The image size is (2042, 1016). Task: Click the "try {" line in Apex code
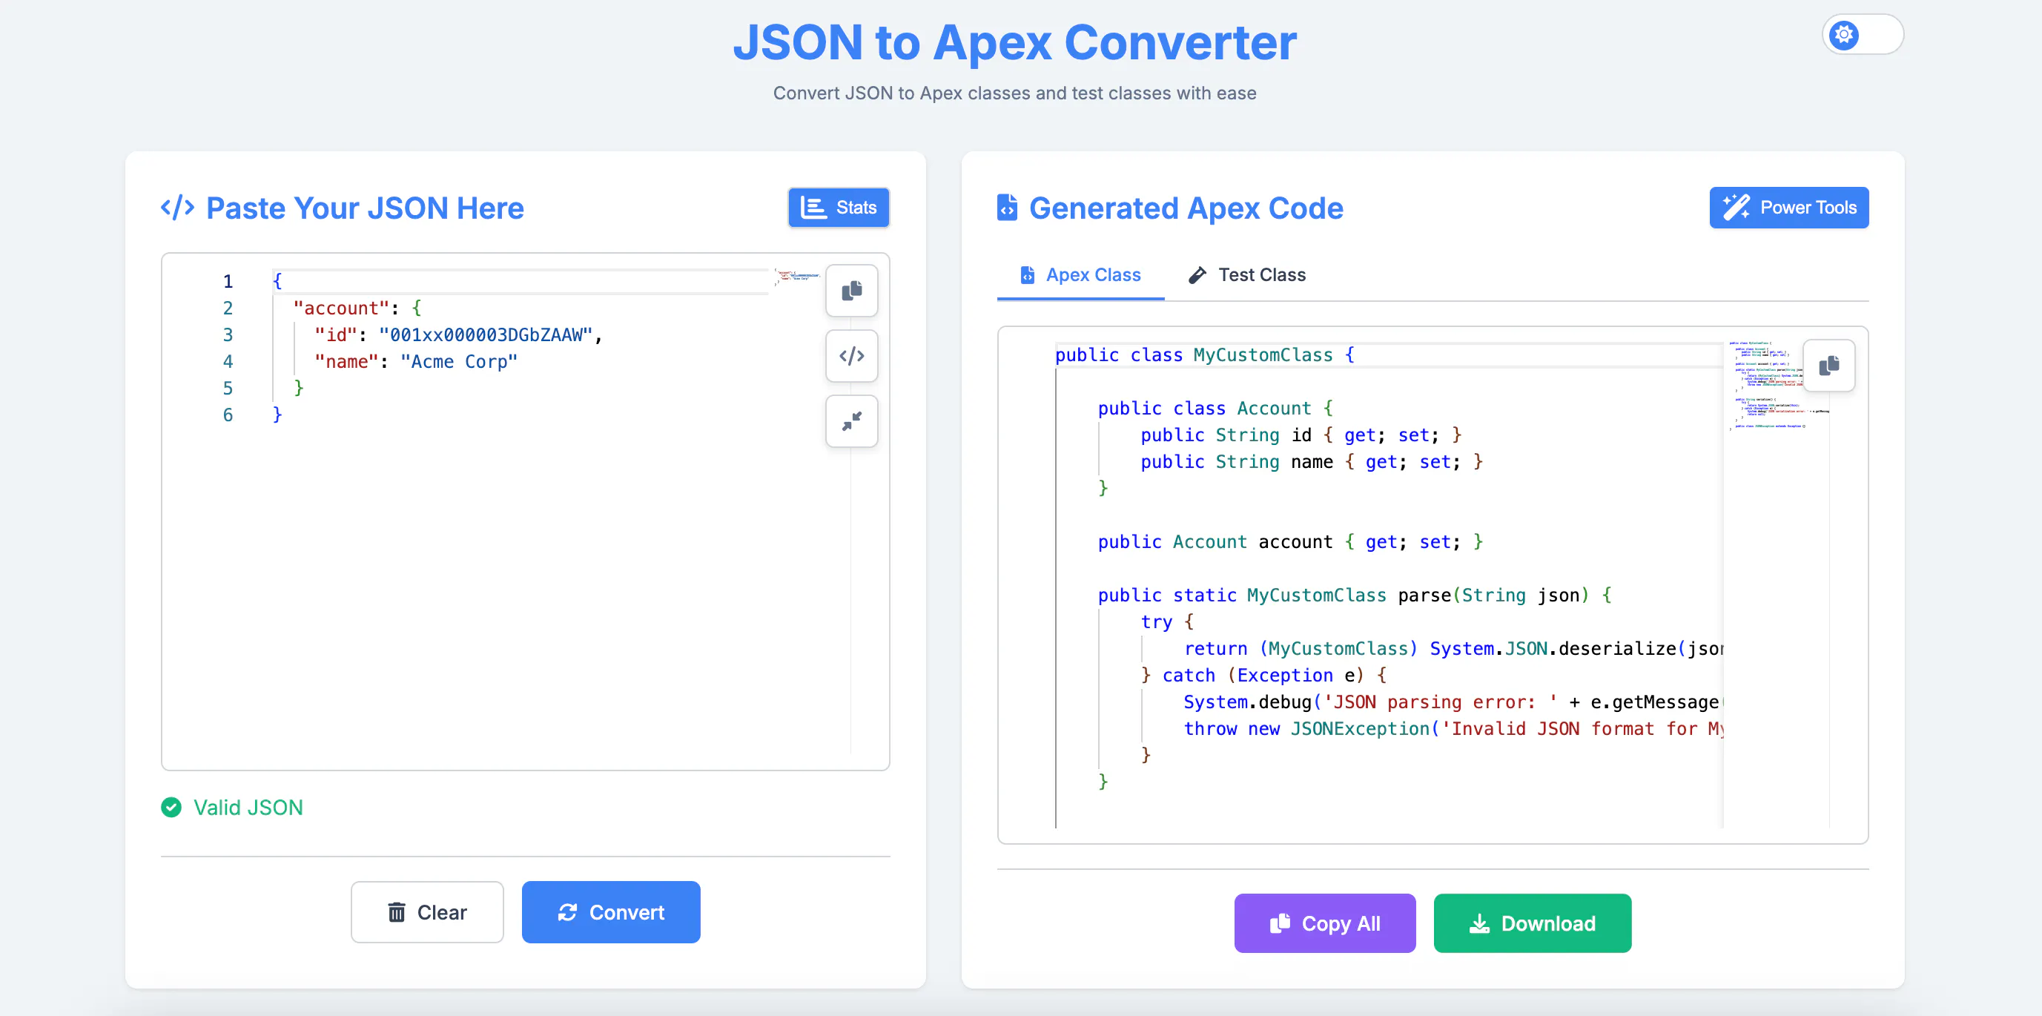click(1167, 621)
